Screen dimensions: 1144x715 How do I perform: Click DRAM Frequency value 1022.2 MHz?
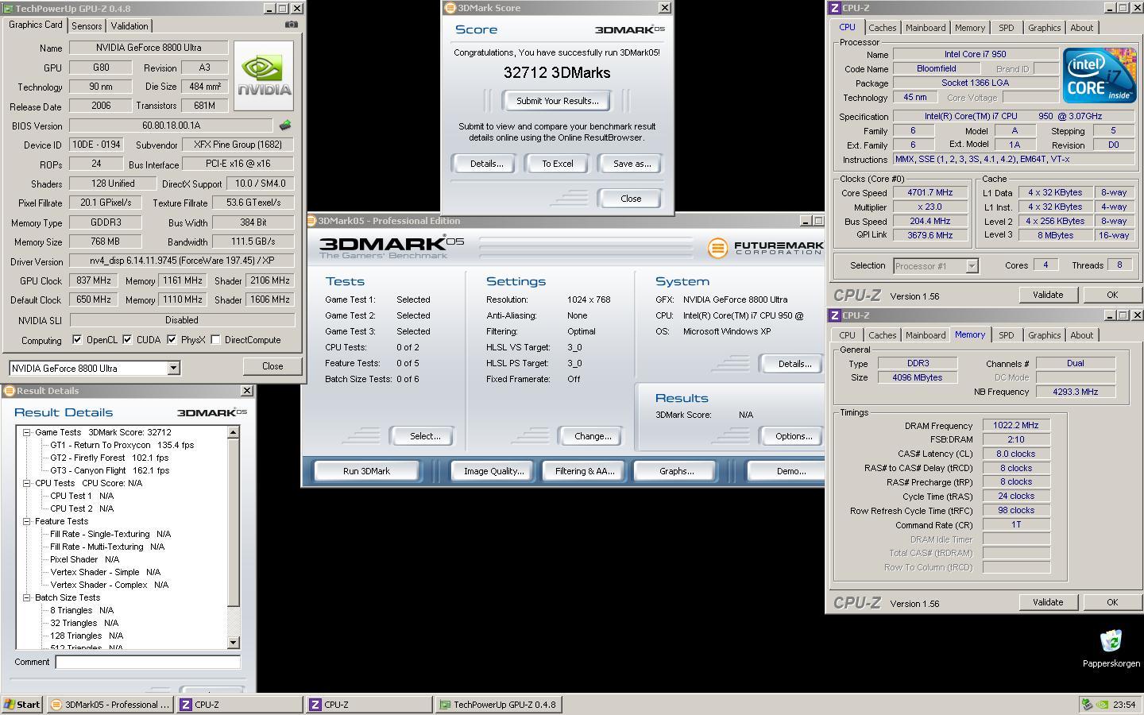[1016, 425]
